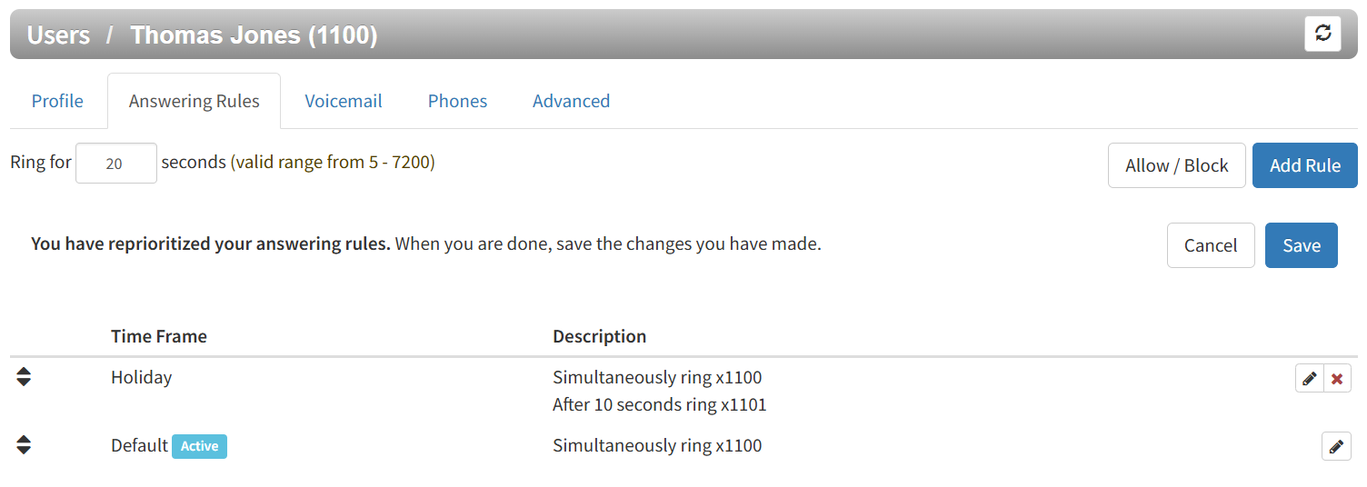Click the Ring for seconds input field

[115, 164]
